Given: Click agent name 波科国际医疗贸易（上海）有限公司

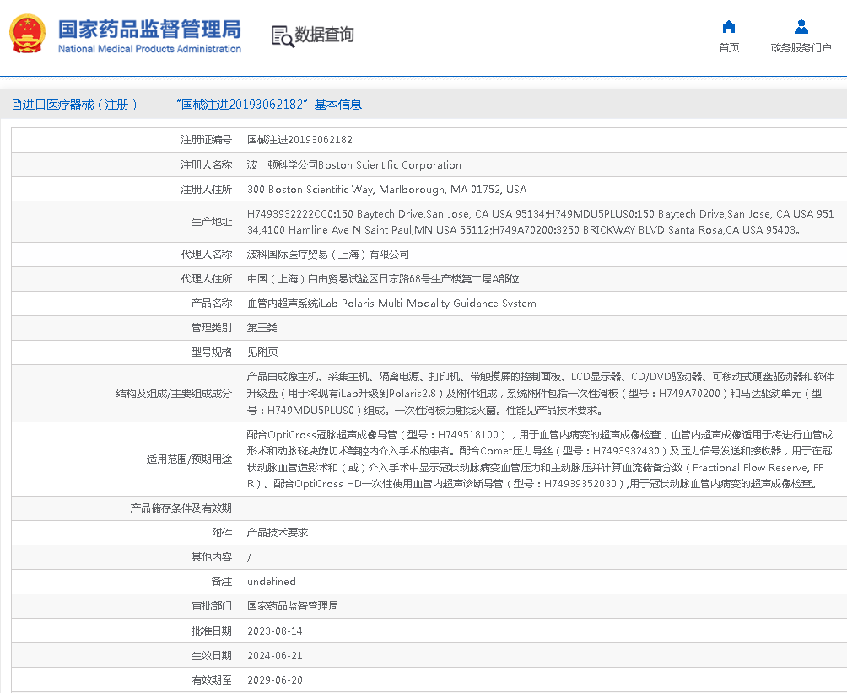Looking at the screenshot, I should 327,255.
